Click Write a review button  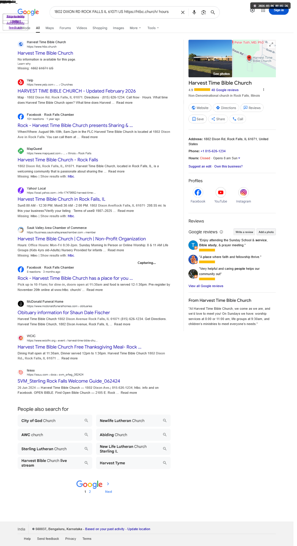pyautogui.click(x=244, y=232)
